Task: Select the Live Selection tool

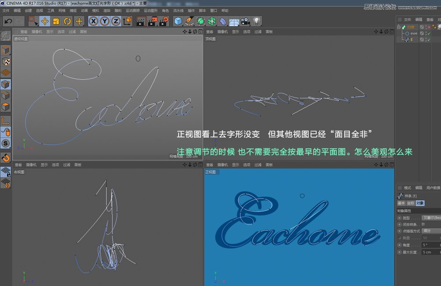Action: pos(33,21)
